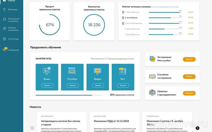The image size is (212, 132).
Task: Click the Пособие book icon
Action: (x=72, y=71)
